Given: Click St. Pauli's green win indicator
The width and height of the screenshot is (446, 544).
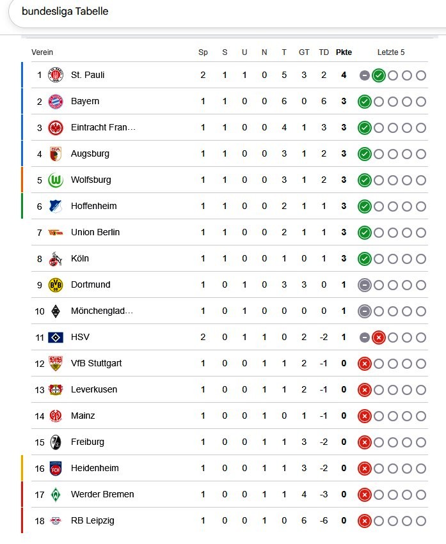Looking at the screenshot, I should [379, 75].
